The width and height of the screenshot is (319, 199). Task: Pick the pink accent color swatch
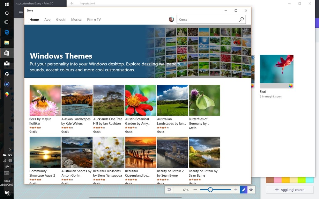[x=278, y=180]
